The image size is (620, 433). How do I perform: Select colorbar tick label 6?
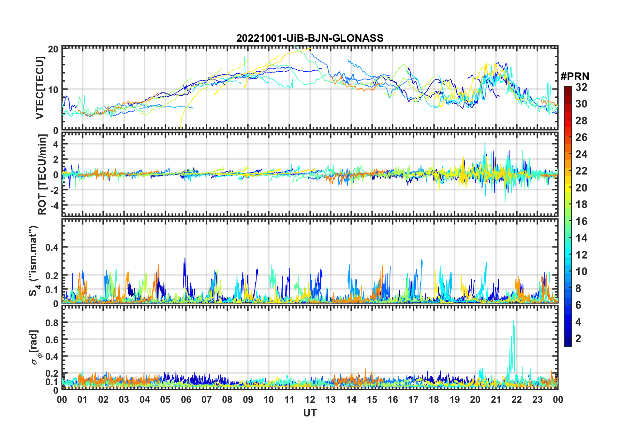[x=578, y=305]
